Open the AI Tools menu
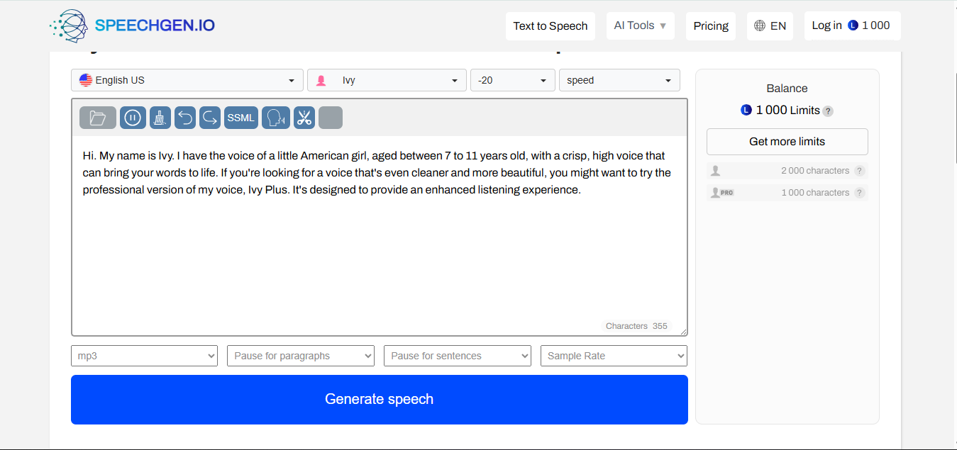This screenshot has height=450, width=957. coord(639,26)
